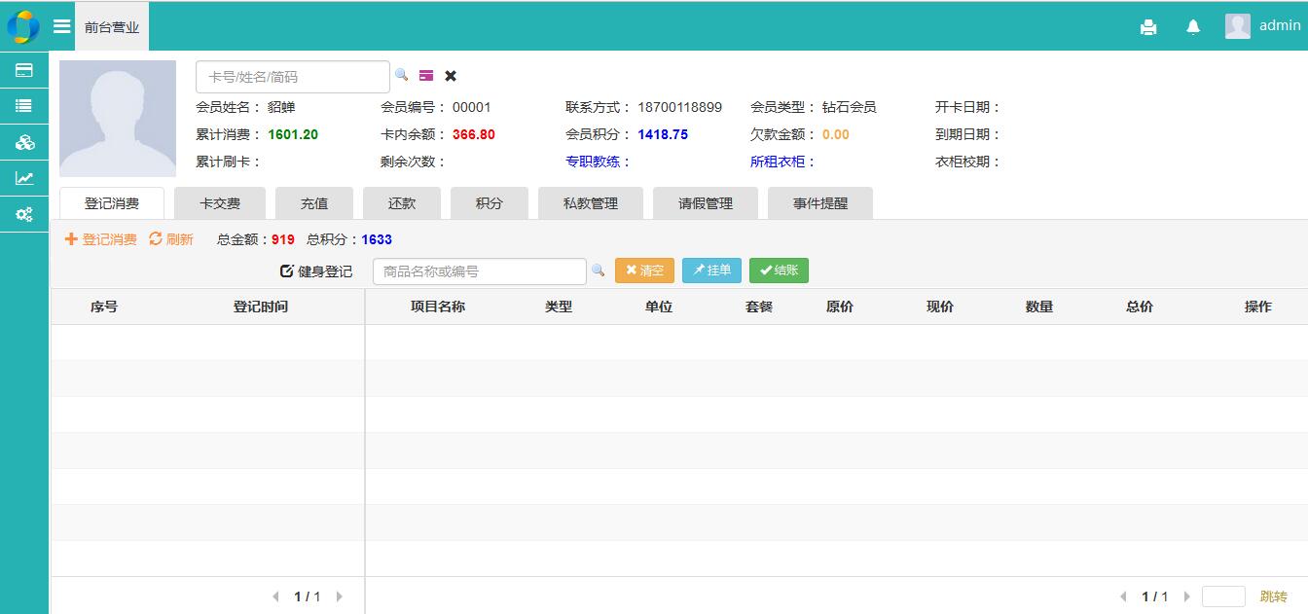Go to next page in right pager
Screen dimensions: 1308x614
pos(1186,596)
